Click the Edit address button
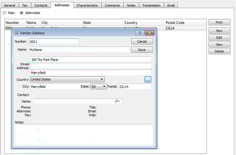The width and height of the screenshot is (236, 155). 219,37
